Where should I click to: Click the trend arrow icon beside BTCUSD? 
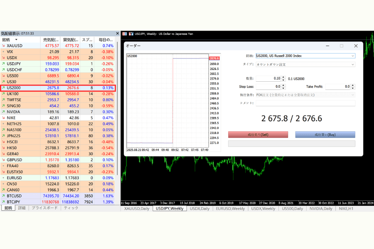point(3,196)
